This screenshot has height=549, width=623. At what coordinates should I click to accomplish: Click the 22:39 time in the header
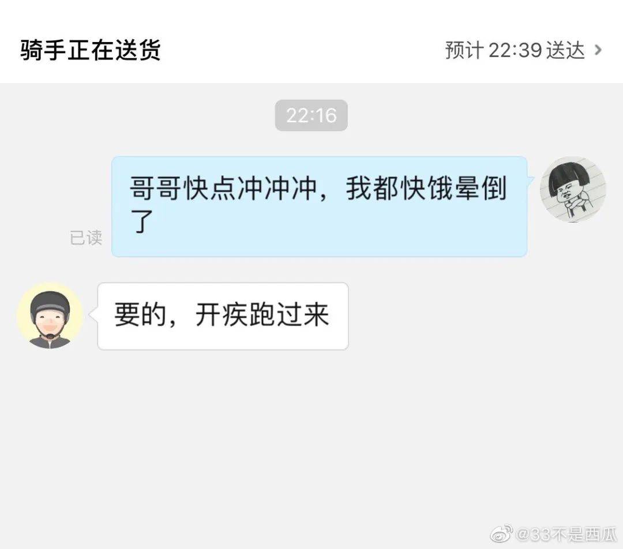pyautogui.click(x=515, y=50)
